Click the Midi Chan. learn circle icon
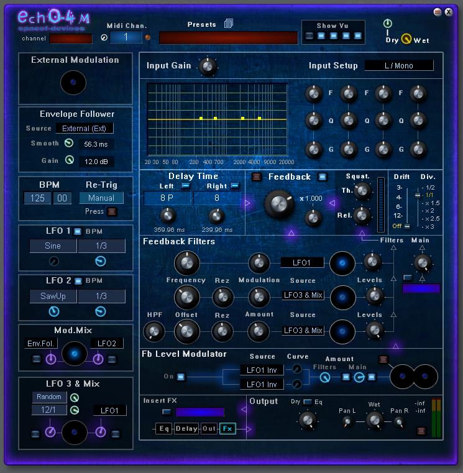Image resolution: width=463 pixels, height=473 pixels. (x=104, y=38)
